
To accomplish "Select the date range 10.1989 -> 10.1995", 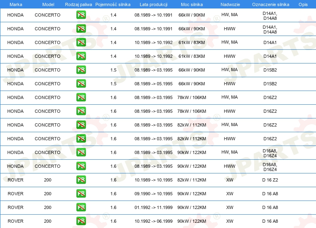I will pyautogui.click(x=154, y=180).
